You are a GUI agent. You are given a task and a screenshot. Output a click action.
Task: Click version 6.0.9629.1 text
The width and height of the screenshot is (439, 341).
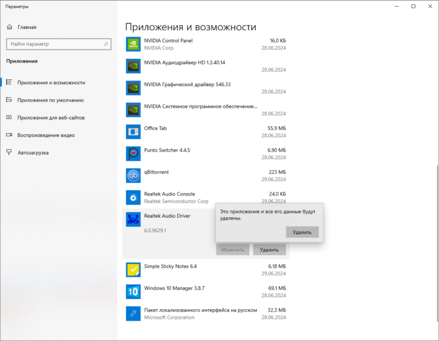pos(155,230)
